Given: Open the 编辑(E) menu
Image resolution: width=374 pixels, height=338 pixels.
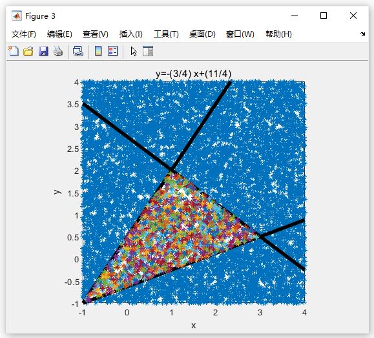Looking at the screenshot, I should 59,34.
